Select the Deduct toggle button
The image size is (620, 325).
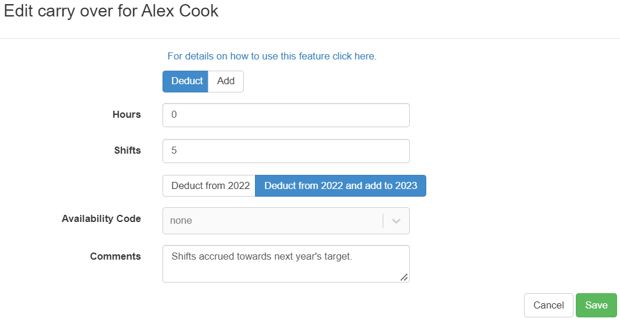(185, 81)
